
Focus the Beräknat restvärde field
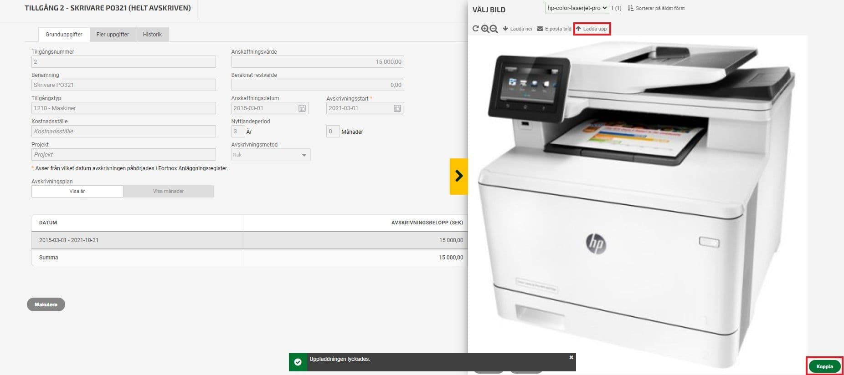(x=318, y=85)
